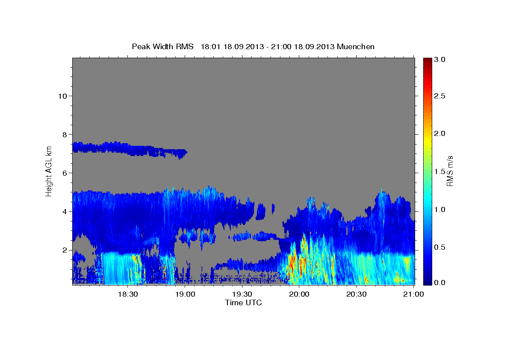The image size is (513, 342).
Task: Click the dark blue bottom of colorbar
Action: [x=427, y=281]
